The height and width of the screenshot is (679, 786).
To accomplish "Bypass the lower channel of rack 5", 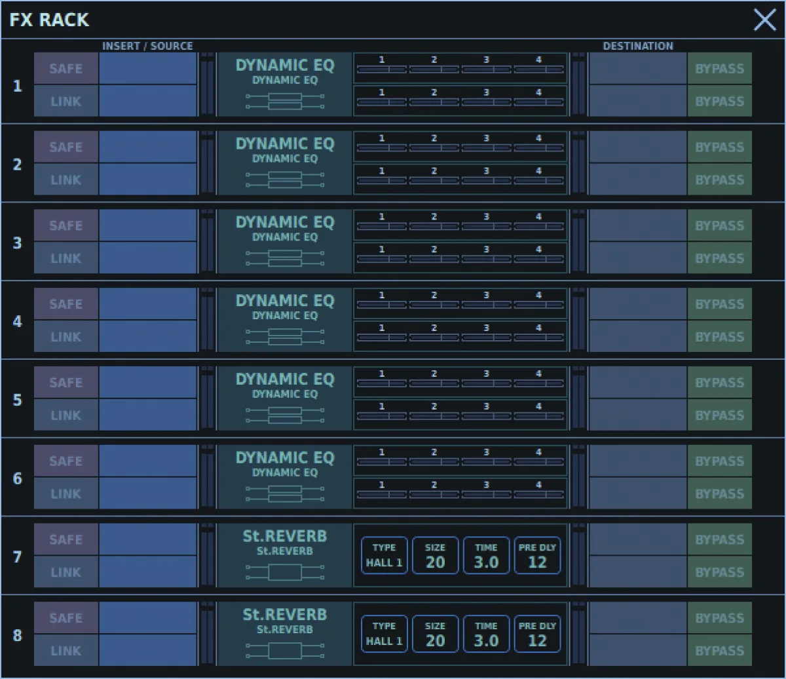I will 719,415.
